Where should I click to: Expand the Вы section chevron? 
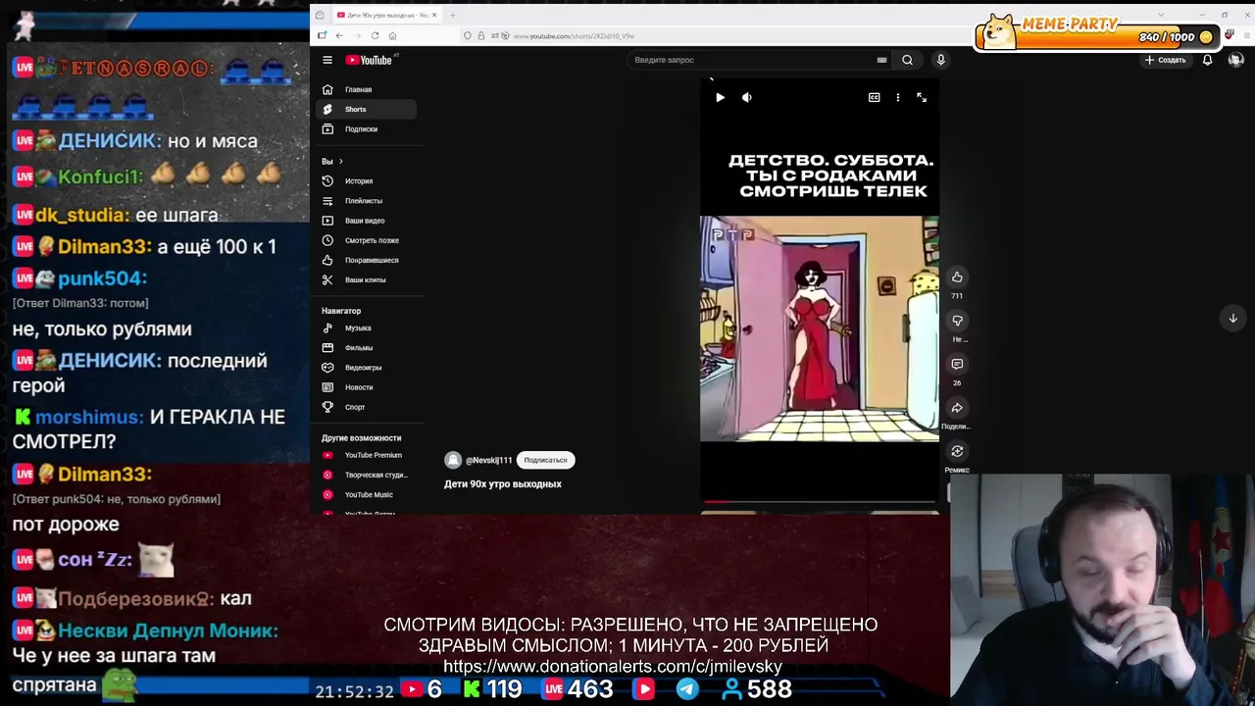(x=340, y=161)
